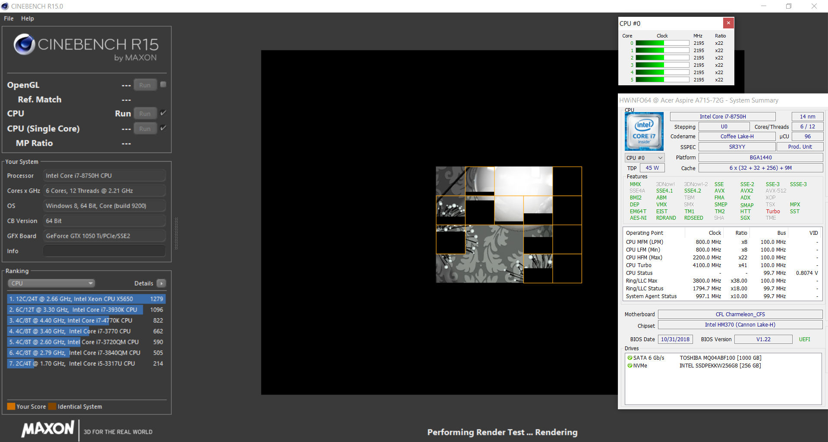This screenshot has height=442, width=828.
Task: Minimize the Cinebench window
Action: (764, 6)
